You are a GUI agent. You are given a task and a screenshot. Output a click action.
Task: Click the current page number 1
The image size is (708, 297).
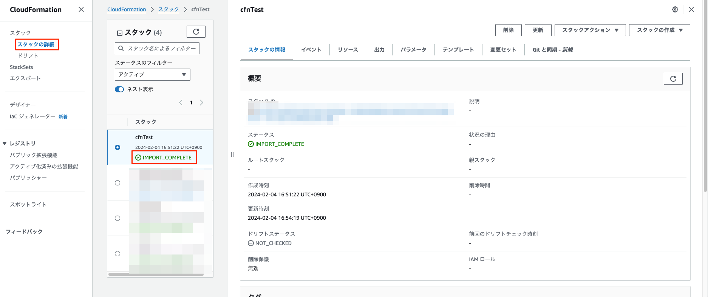tap(191, 103)
